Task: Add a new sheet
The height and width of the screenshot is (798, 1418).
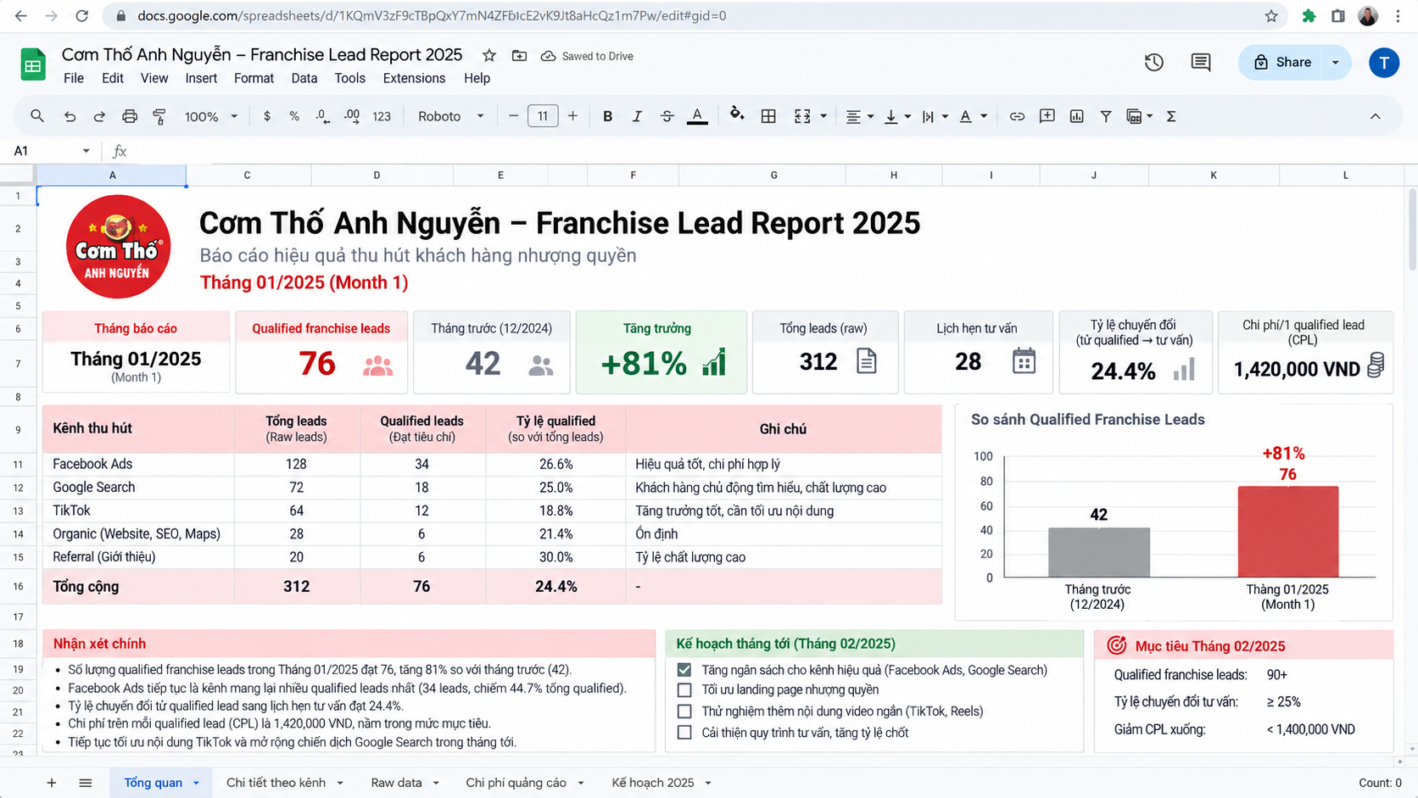Action: click(x=52, y=783)
